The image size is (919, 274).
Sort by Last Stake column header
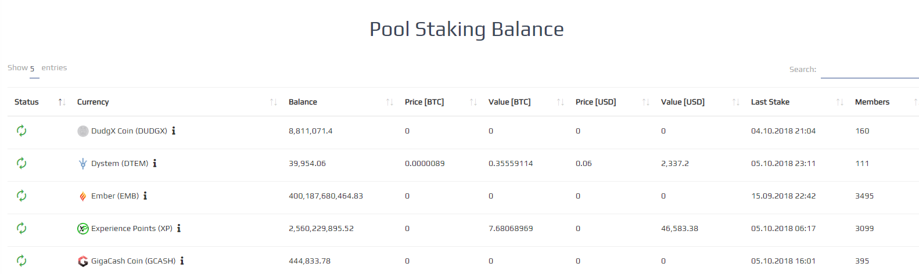coord(796,102)
